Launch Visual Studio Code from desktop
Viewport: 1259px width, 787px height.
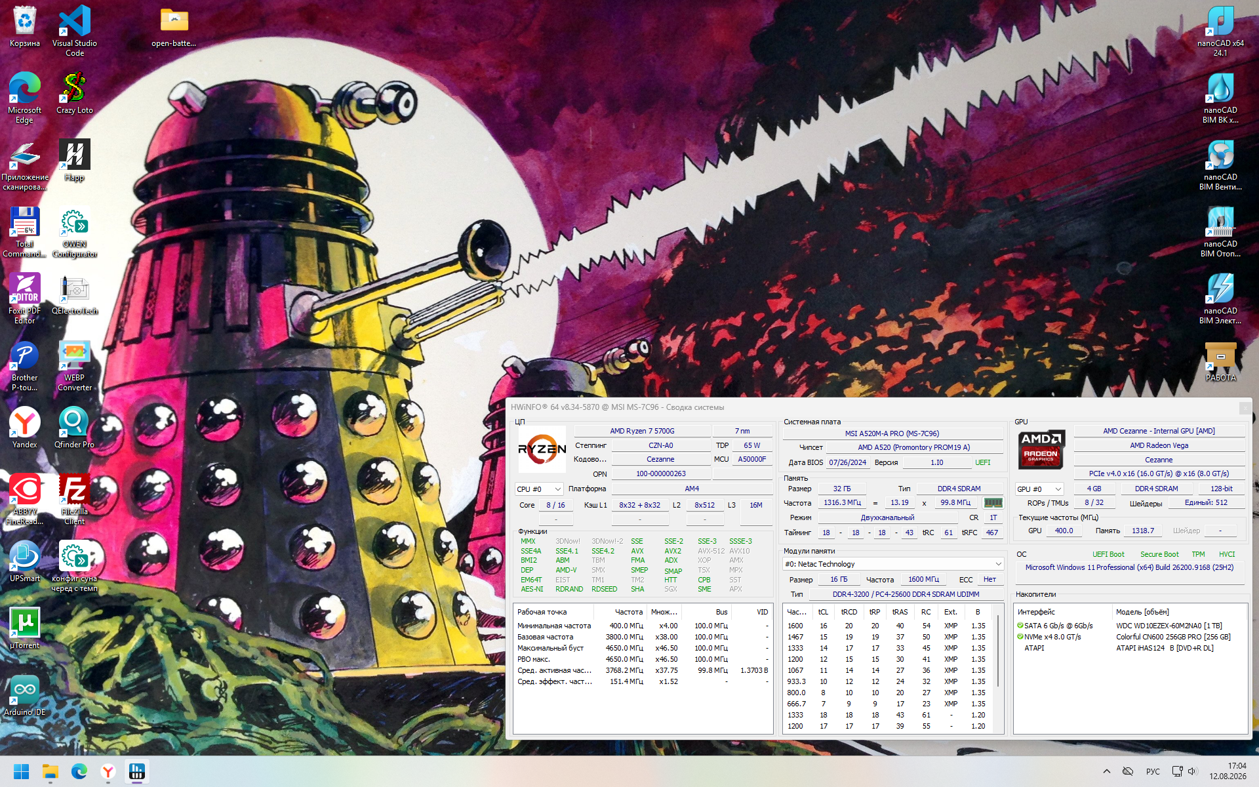(x=75, y=30)
